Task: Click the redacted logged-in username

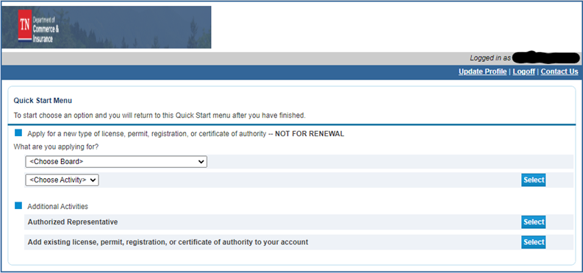Action: pos(546,57)
